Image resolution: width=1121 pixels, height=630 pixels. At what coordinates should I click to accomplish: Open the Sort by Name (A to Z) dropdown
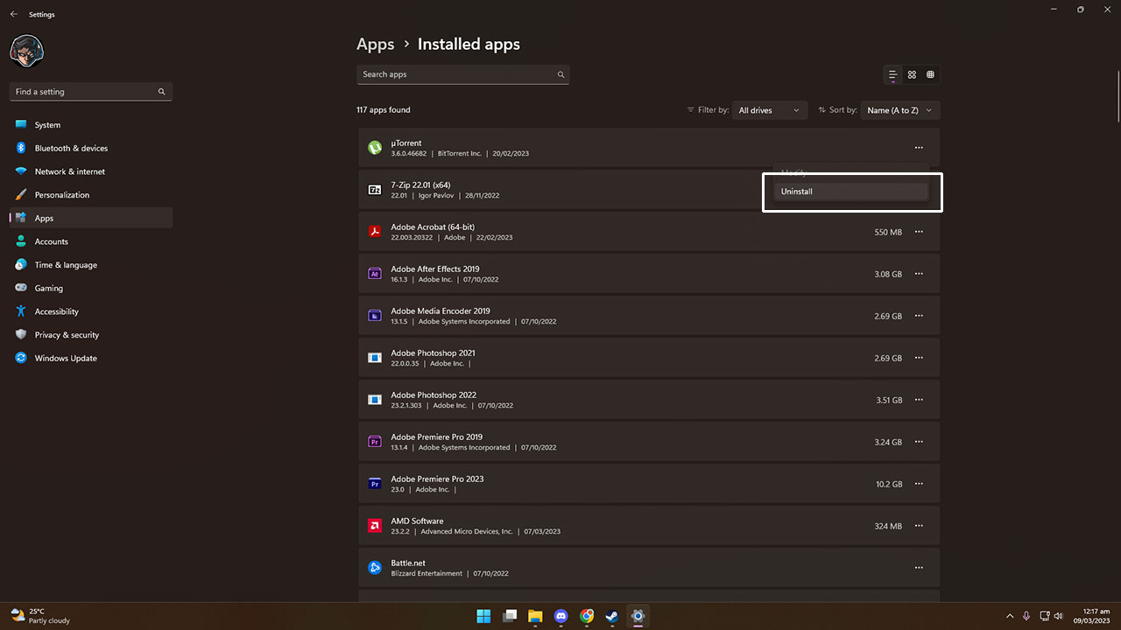point(900,110)
